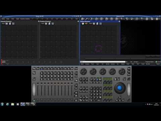161x121 pixels.
Task: Click the back button of master 1
Action: tap(42, 79)
